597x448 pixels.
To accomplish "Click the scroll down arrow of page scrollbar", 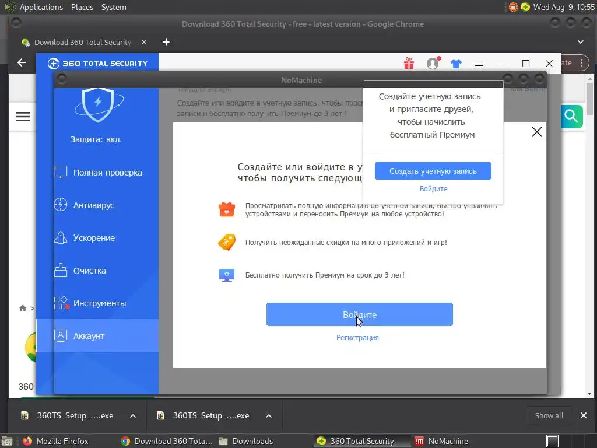I will (x=590, y=394).
